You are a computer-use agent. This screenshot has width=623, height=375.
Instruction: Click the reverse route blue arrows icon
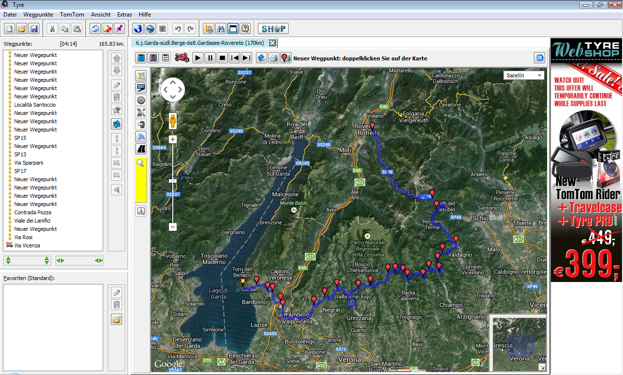(x=116, y=124)
